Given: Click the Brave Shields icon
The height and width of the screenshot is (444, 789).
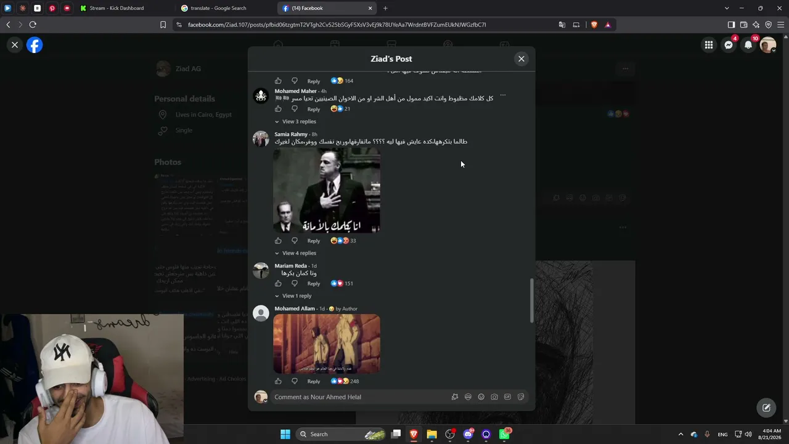Looking at the screenshot, I should tap(594, 25).
